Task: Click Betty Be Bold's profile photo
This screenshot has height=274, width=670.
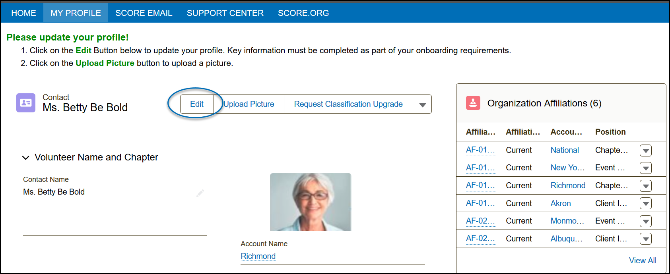Action: [x=310, y=202]
